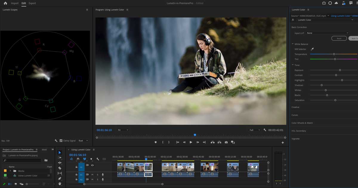Click the Temperature slider handle
The image size is (358, 188).
[334, 54]
